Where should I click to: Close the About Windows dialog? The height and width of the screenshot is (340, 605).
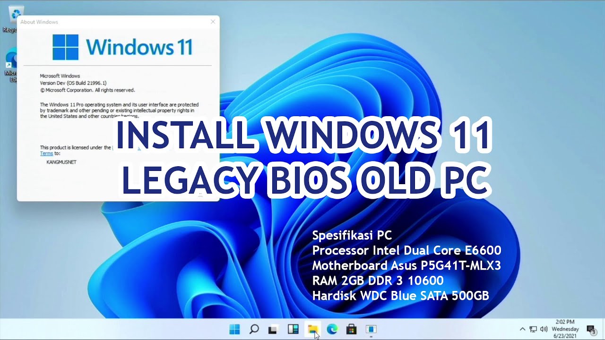pyautogui.click(x=213, y=22)
